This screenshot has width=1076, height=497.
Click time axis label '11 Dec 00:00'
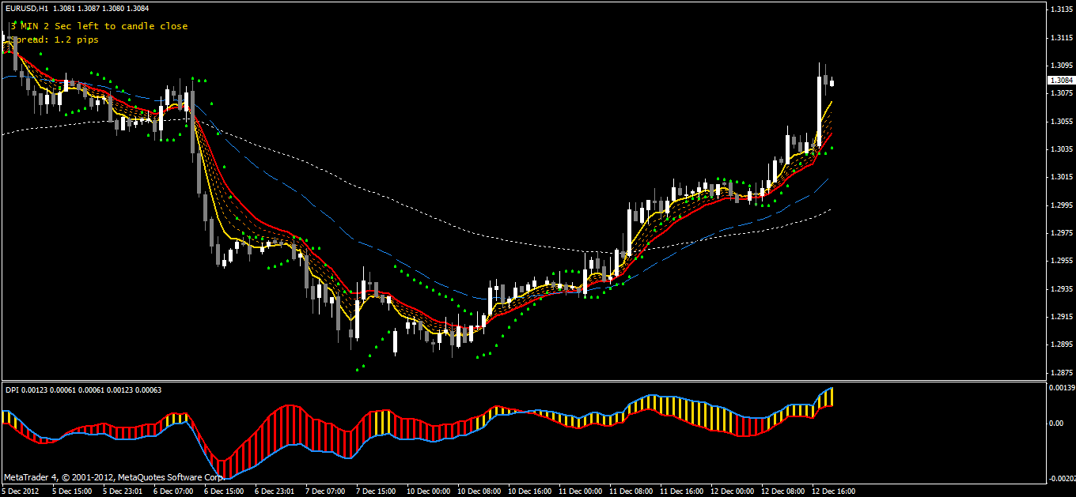pos(580,491)
